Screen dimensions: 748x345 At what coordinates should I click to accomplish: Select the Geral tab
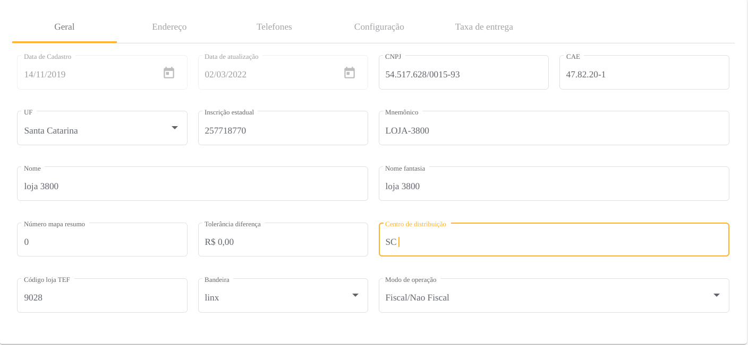click(x=64, y=27)
